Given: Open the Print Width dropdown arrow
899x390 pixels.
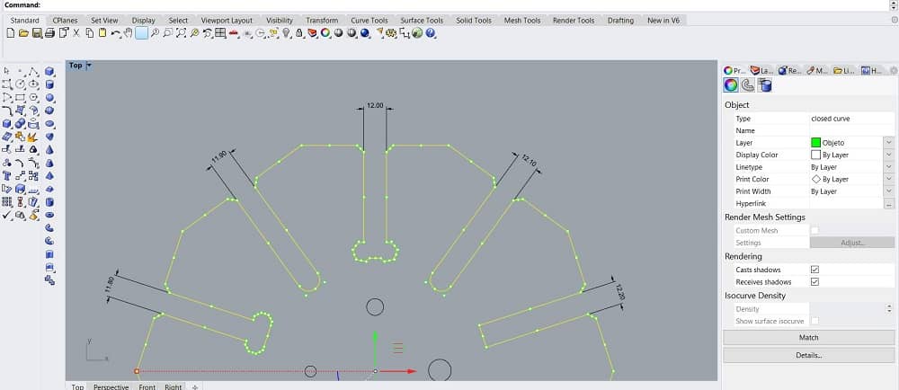Looking at the screenshot, I should tap(889, 191).
